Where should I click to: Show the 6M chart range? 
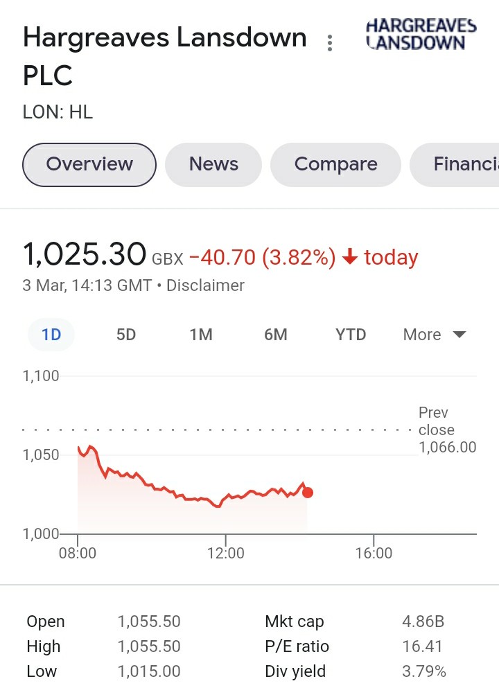click(276, 335)
